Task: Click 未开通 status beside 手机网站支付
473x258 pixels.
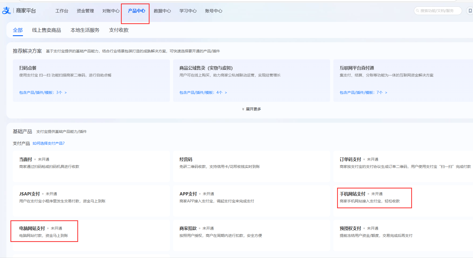Action: pyautogui.click(x=377, y=194)
